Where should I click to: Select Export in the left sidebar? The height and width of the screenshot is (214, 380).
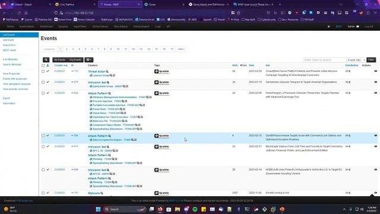click(x=7, y=98)
